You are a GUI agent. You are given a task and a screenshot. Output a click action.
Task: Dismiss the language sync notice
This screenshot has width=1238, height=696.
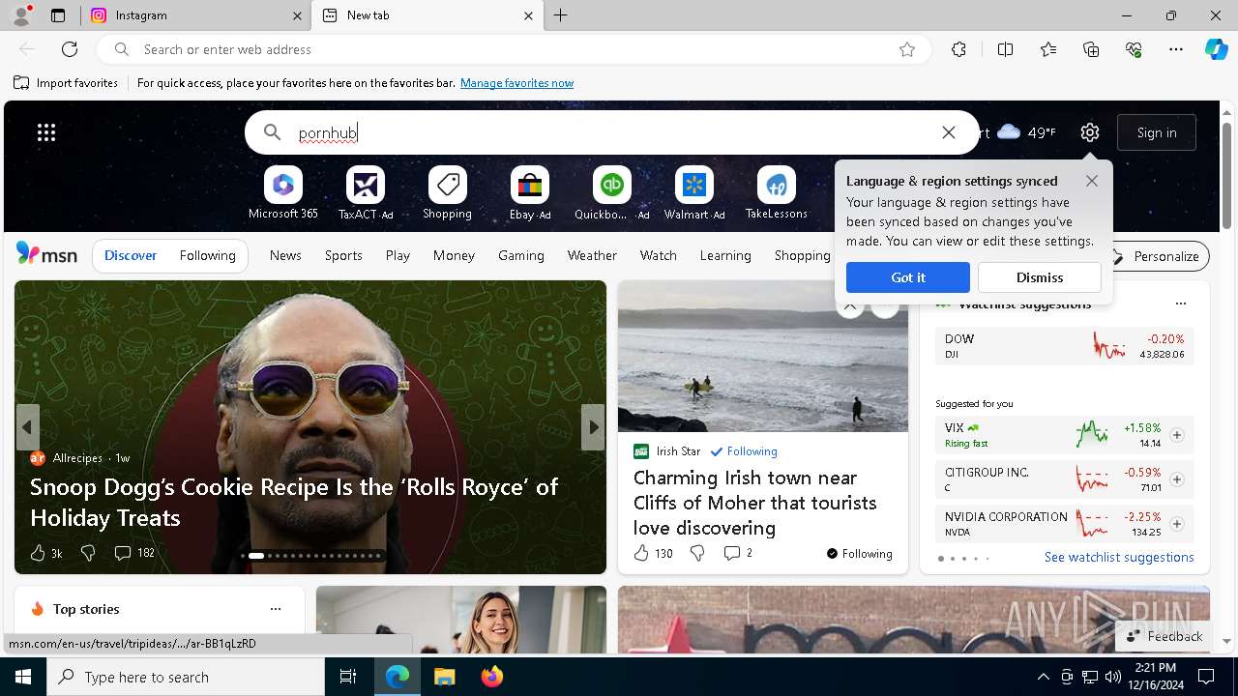[x=1040, y=277]
